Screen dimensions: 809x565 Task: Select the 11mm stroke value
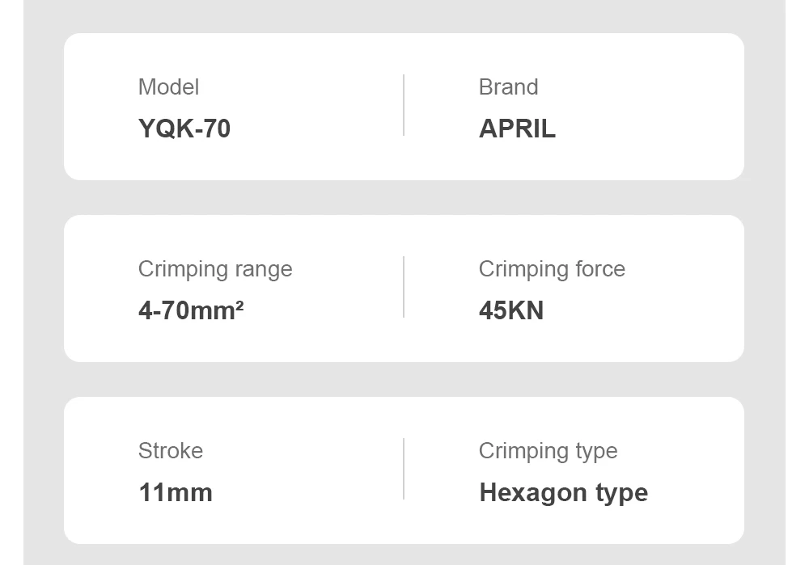tap(176, 492)
